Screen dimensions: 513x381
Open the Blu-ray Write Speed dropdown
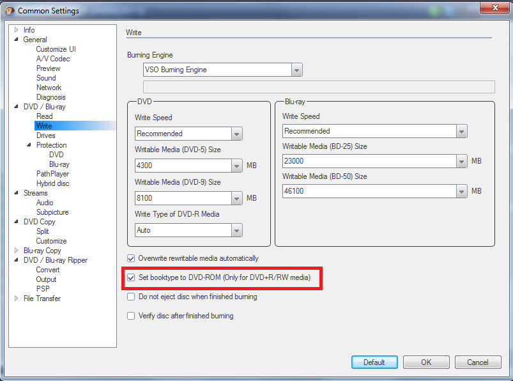point(461,131)
